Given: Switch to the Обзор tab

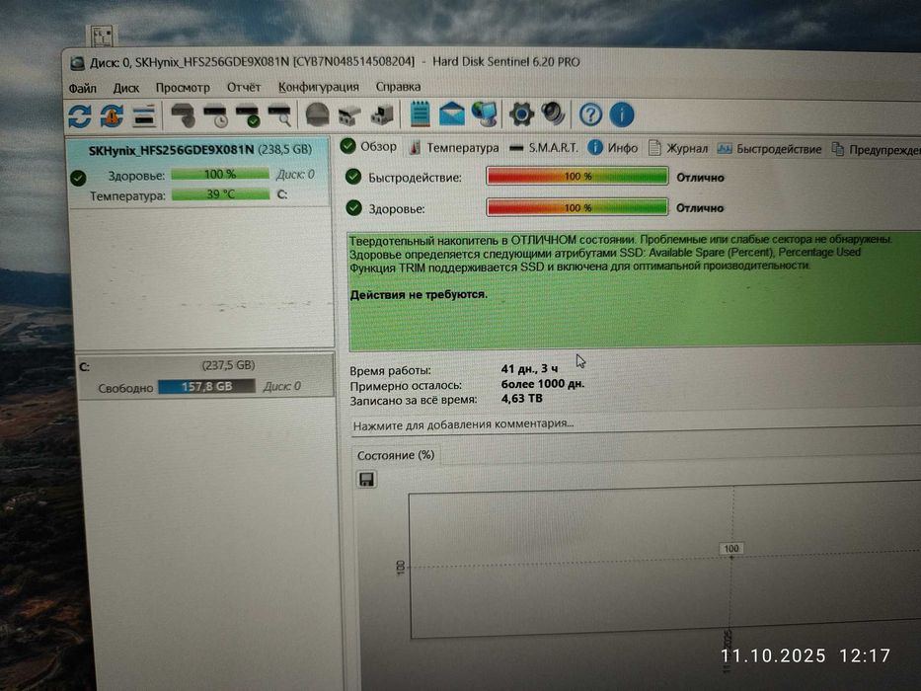Looking at the screenshot, I should pyautogui.click(x=369, y=146).
